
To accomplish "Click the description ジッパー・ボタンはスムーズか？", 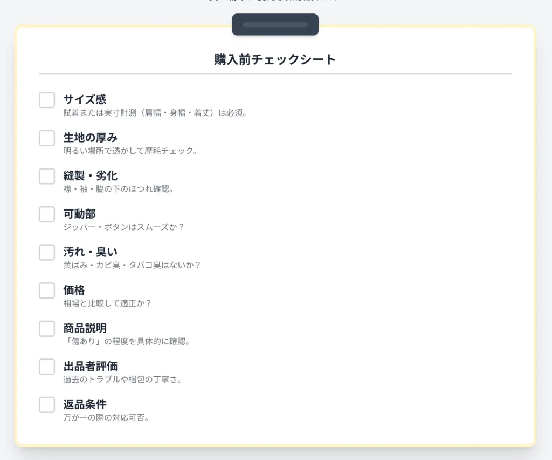I will point(124,227).
